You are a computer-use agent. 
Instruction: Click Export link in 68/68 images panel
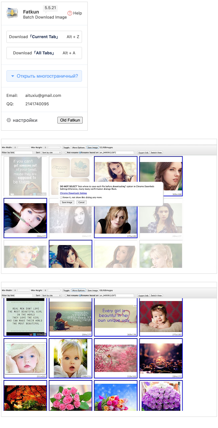[x=143, y=295]
